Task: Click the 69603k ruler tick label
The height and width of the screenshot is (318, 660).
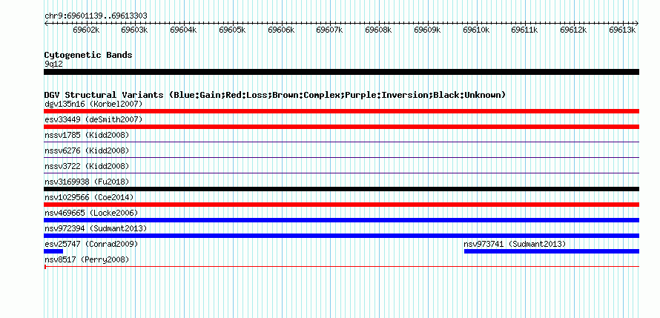Action: [134, 30]
